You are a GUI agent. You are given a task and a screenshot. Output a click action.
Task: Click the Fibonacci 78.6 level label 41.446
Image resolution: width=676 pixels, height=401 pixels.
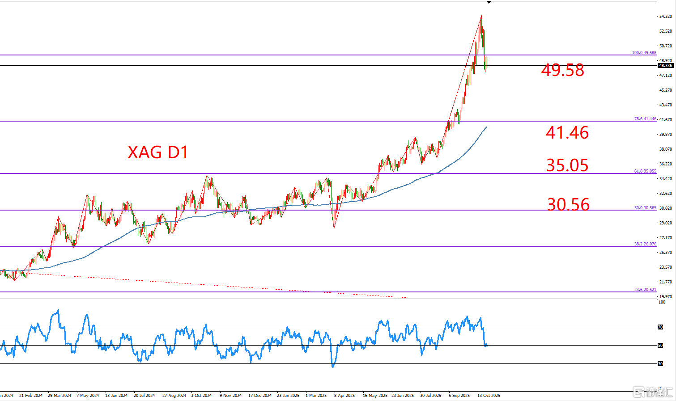coord(645,119)
